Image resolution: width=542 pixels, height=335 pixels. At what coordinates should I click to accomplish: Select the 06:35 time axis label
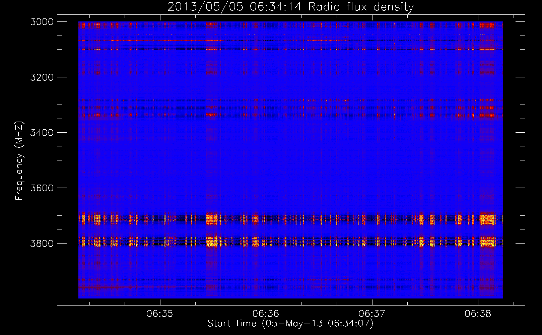click(x=160, y=314)
